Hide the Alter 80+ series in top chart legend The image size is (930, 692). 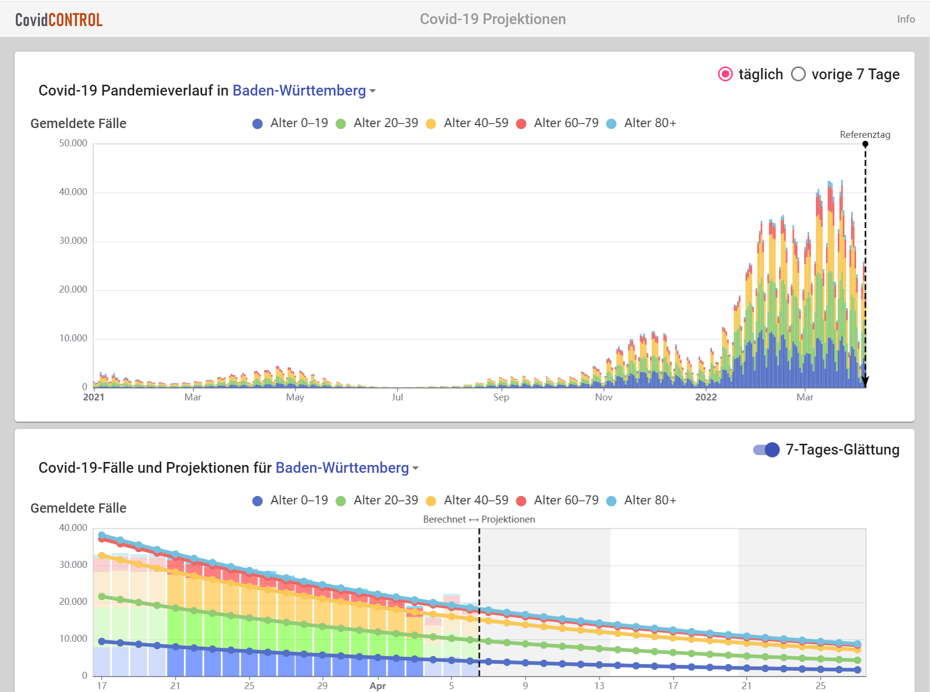tap(611, 124)
